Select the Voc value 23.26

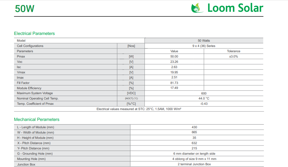coord(174,62)
